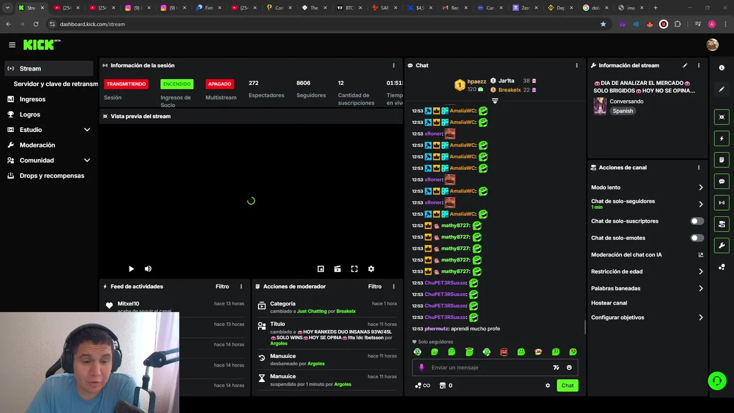Expand Estudio in left sidebar

87,130
